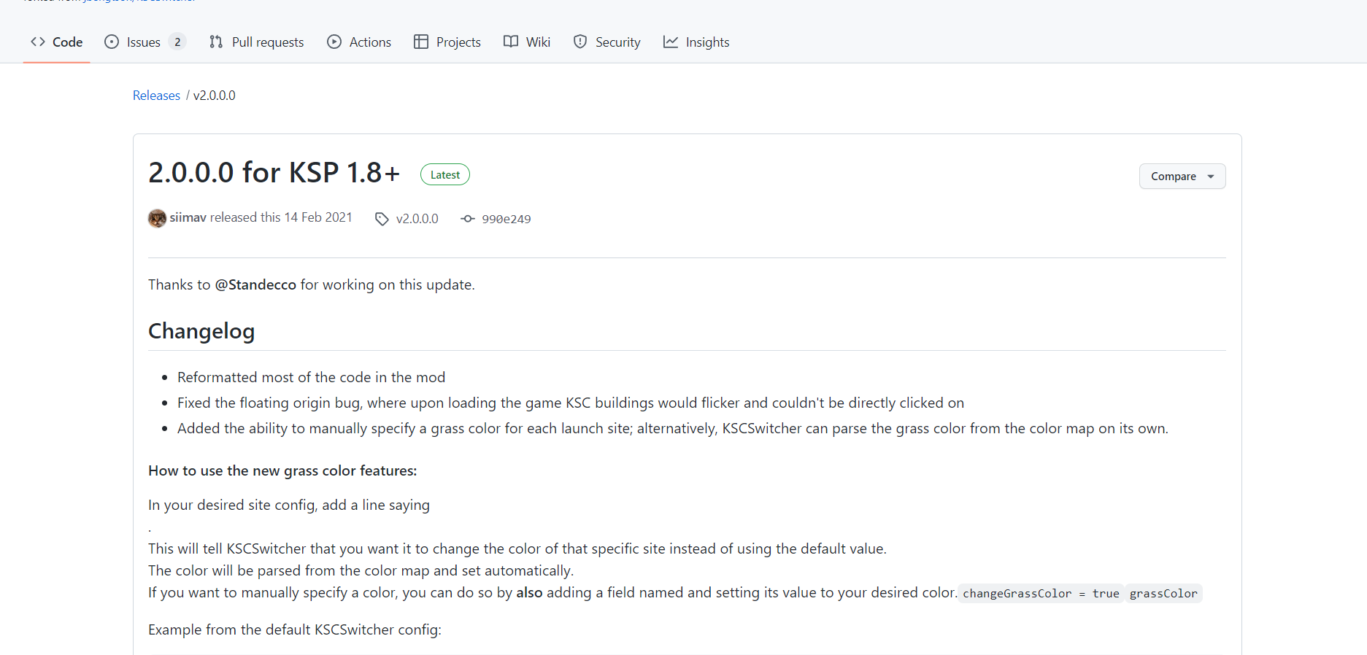Open the Pull requests tab
Viewport: 1367px width, 655px height.
(267, 42)
